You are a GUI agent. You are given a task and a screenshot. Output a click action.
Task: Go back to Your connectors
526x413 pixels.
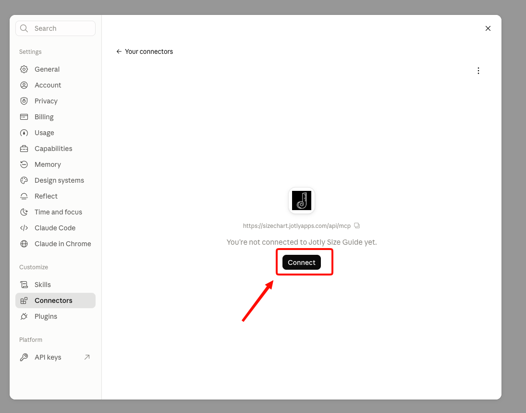[145, 51]
